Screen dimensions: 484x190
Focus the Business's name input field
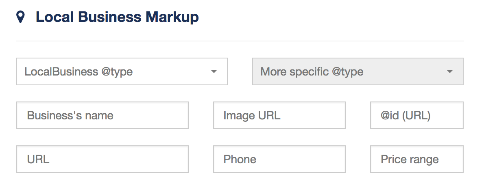[102, 115]
